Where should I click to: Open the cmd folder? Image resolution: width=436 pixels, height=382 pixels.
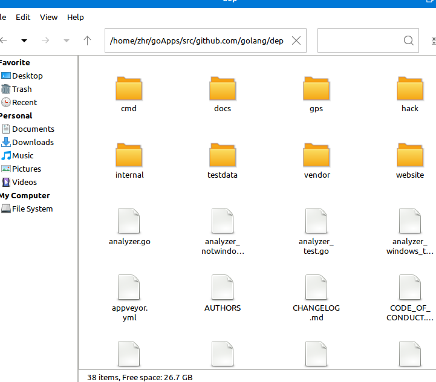tap(129, 88)
